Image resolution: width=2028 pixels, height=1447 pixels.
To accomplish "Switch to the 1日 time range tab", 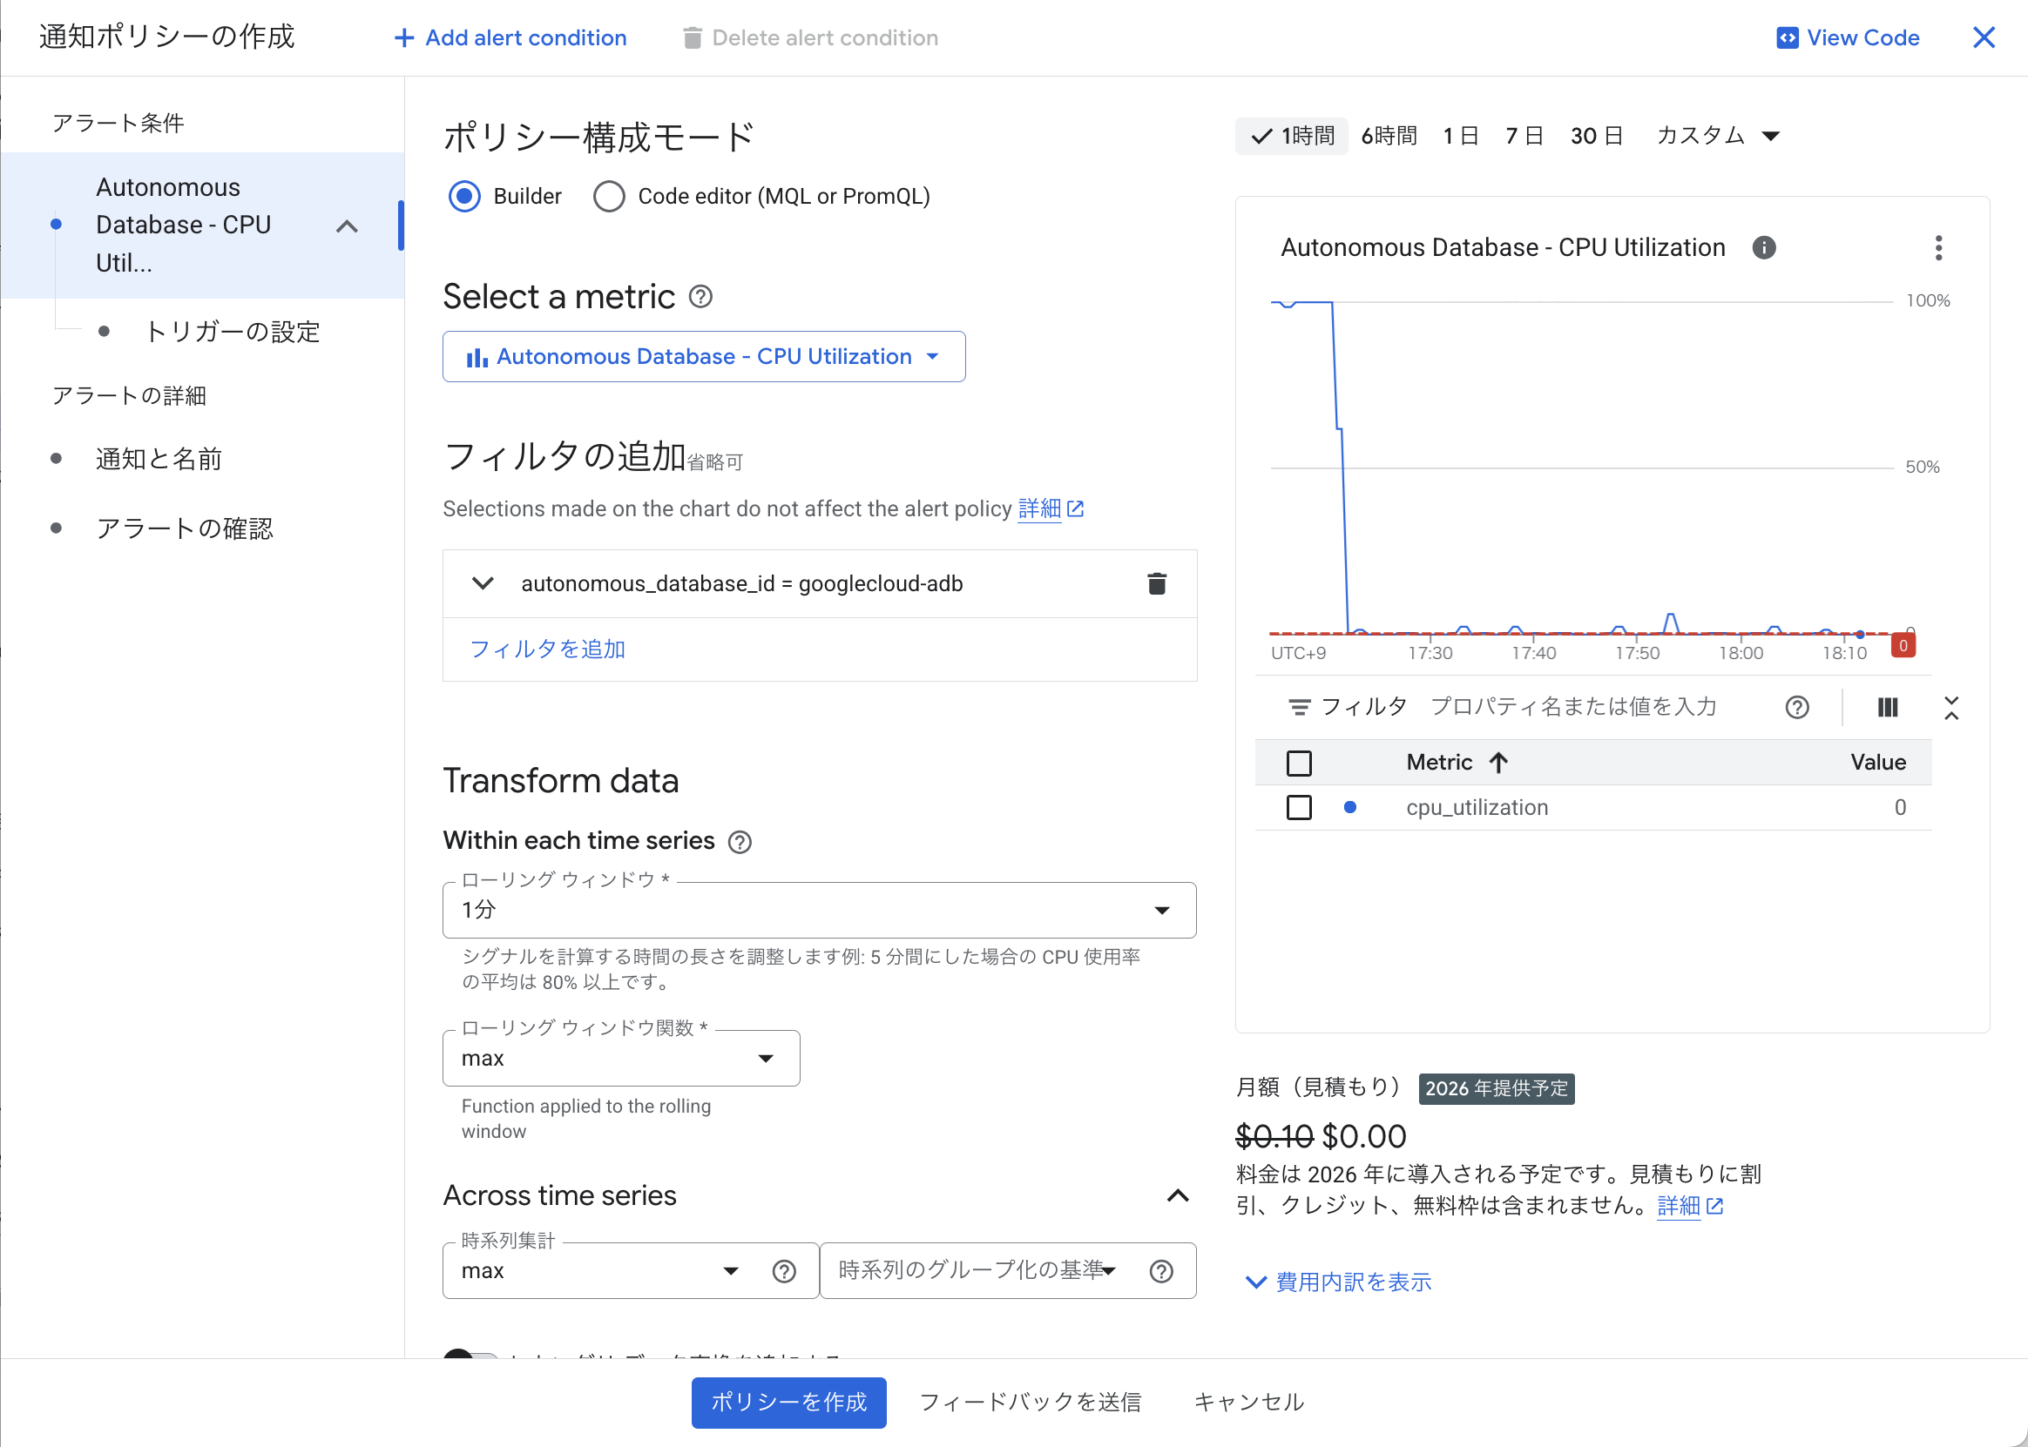I will 1460,136.
